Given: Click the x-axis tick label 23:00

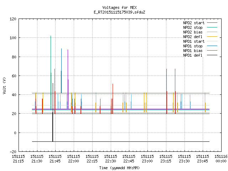Looking at the screenshot, I should [147, 161].
